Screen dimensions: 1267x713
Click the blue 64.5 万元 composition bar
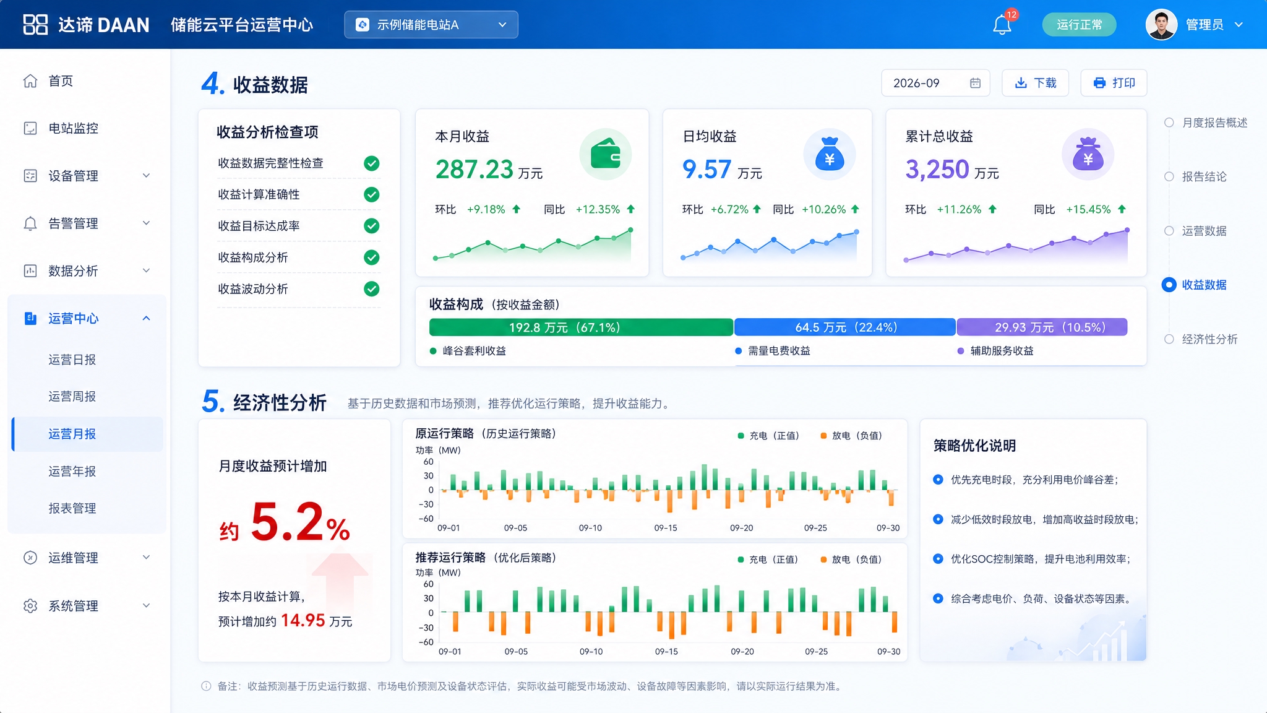(845, 327)
